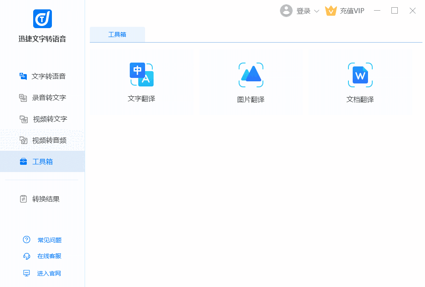Minimize the application window
Screen dimensions: 425x287
point(377,11)
